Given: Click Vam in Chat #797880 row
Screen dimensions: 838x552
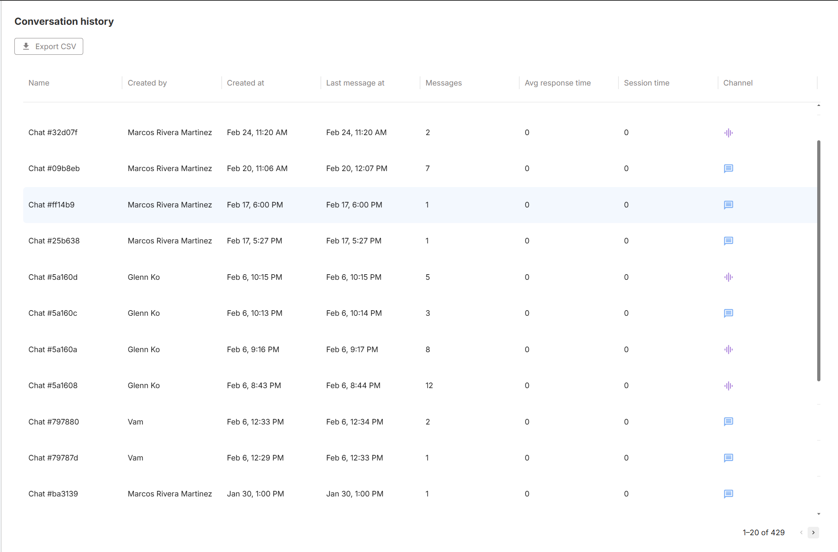Looking at the screenshot, I should [135, 422].
